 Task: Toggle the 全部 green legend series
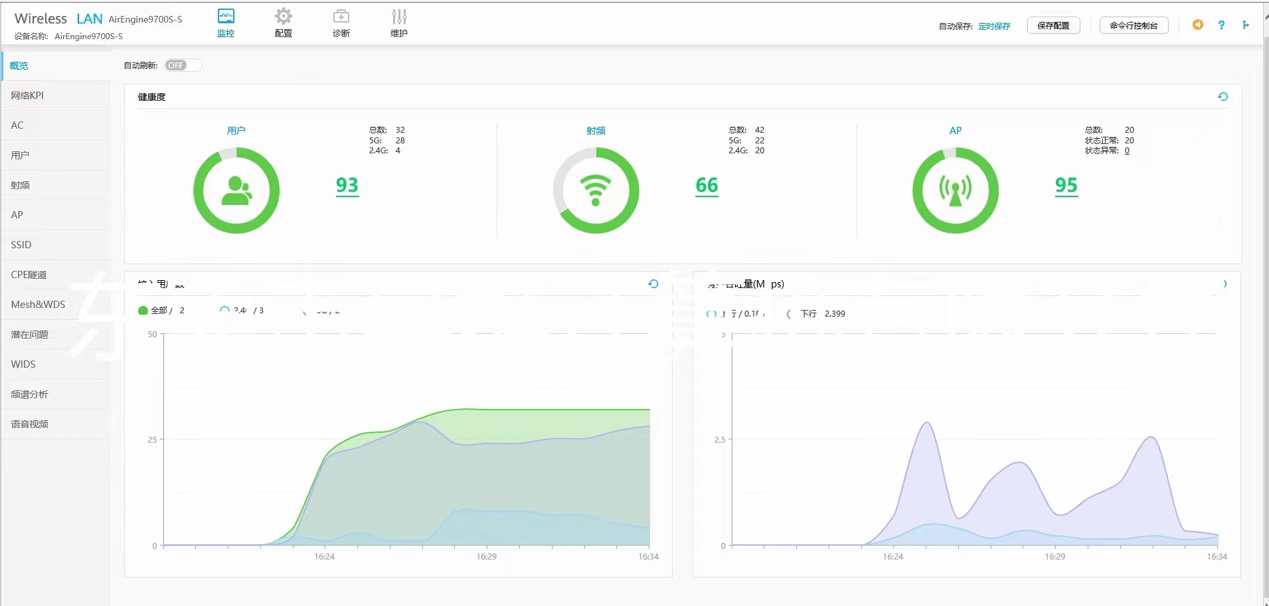(x=143, y=311)
